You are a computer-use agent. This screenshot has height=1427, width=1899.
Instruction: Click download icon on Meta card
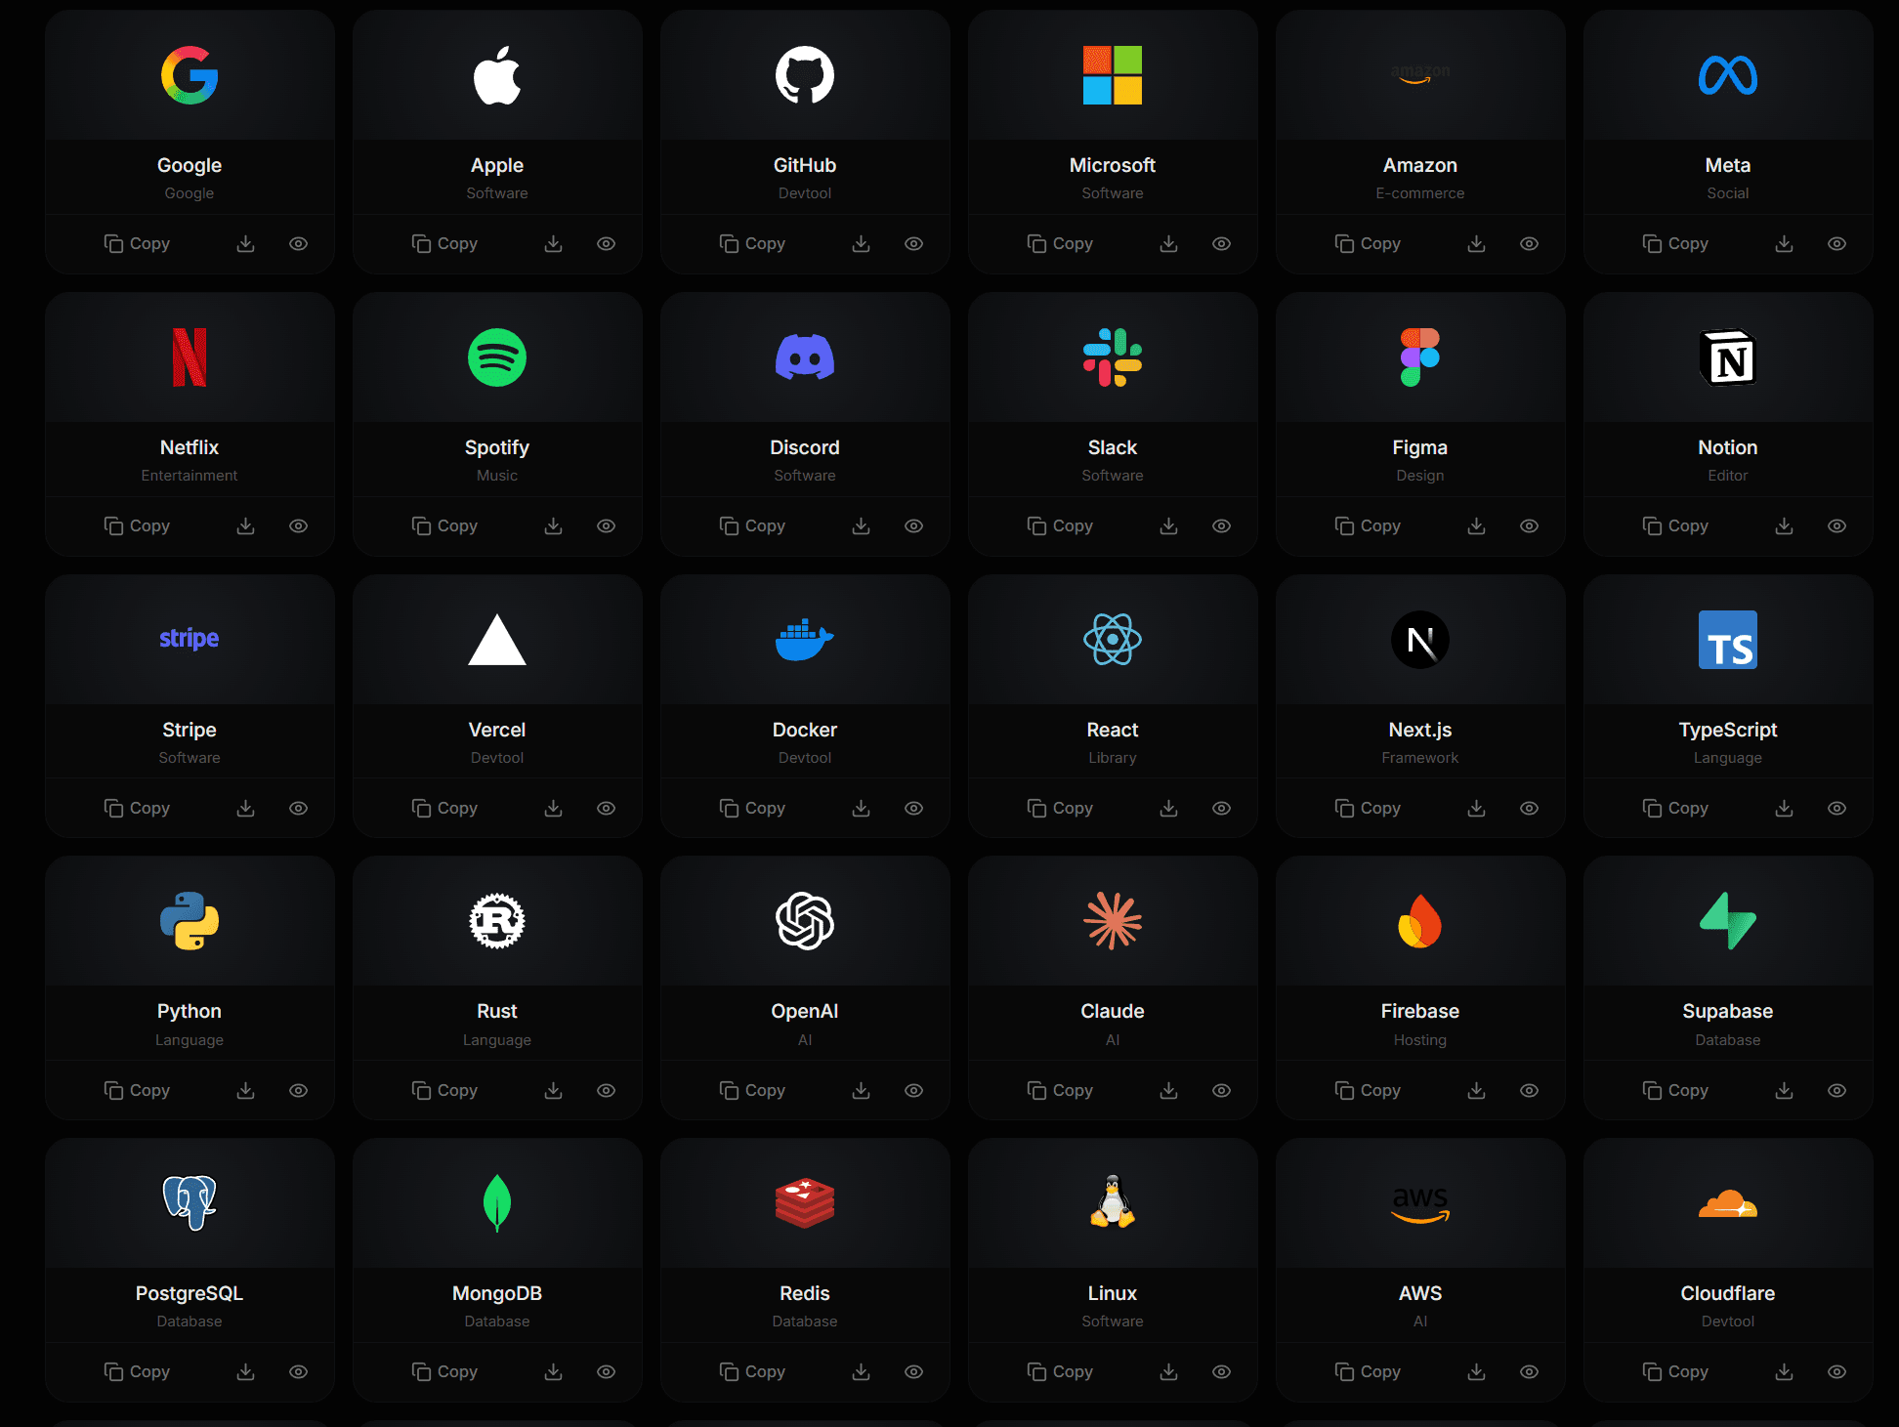point(1784,244)
